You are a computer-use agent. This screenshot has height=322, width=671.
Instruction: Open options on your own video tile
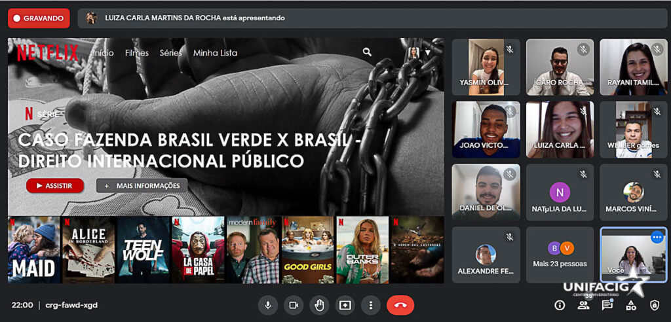click(x=657, y=238)
